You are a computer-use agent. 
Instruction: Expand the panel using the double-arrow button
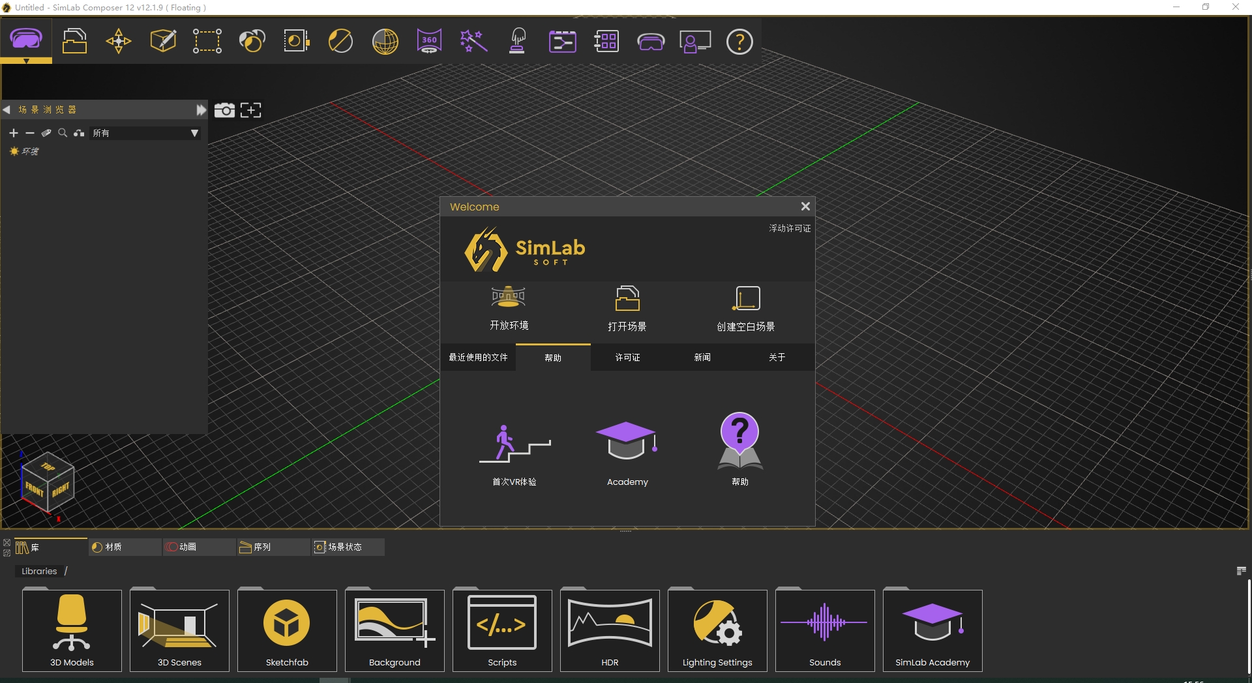[x=200, y=109]
